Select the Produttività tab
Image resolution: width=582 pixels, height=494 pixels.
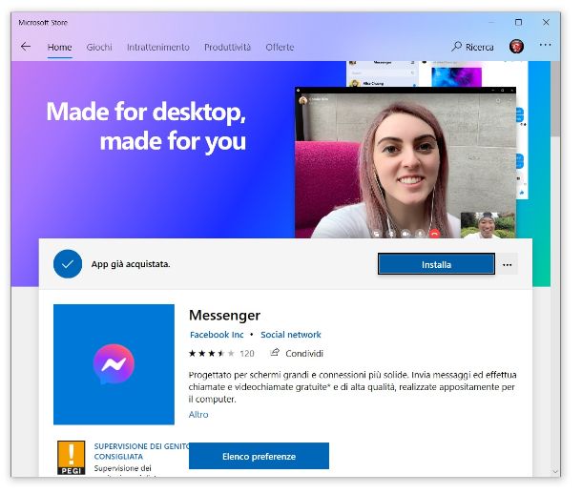(x=227, y=48)
